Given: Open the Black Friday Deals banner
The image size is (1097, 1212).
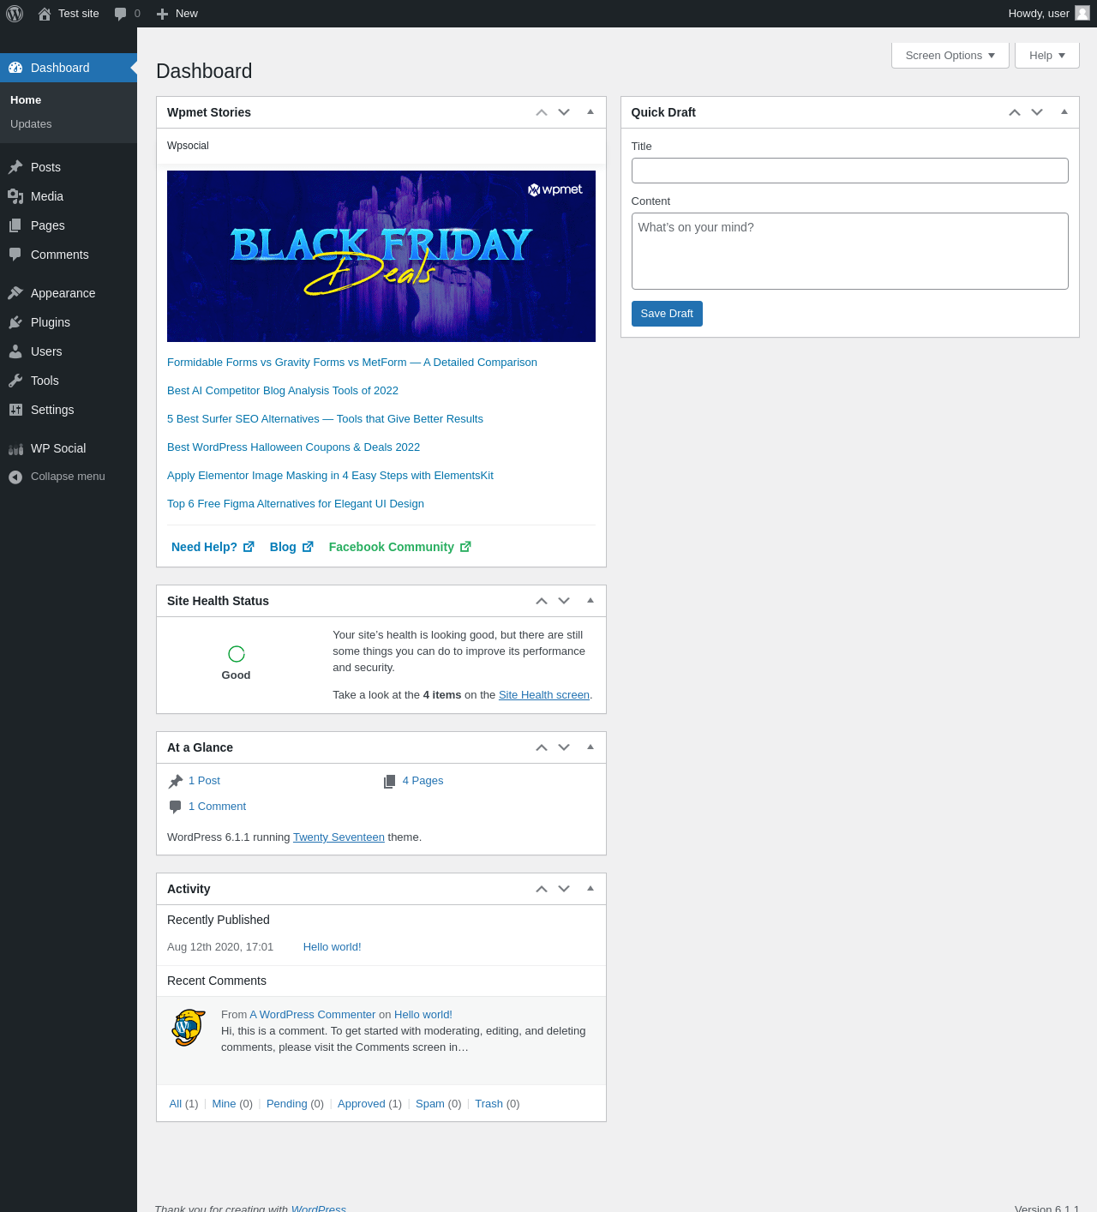Looking at the screenshot, I should [x=381, y=256].
